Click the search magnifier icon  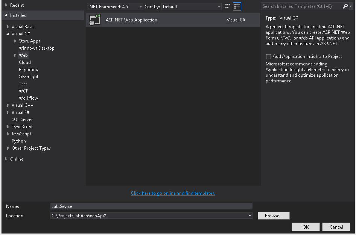(345, 6)
